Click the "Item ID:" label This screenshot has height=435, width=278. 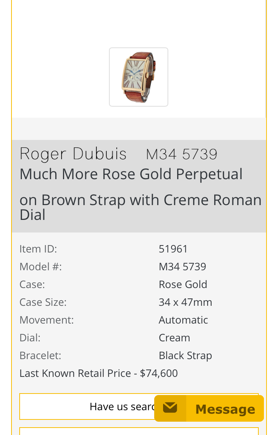click(x=38, y=249)
